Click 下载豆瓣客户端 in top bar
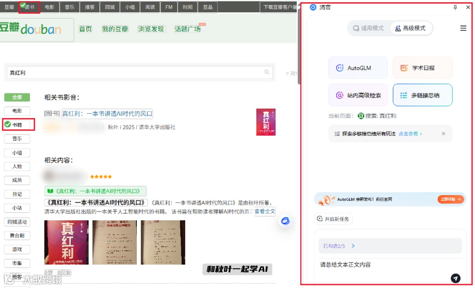This screenshot has width=475, height=288. pyautogui.click(x=278, y=7)
